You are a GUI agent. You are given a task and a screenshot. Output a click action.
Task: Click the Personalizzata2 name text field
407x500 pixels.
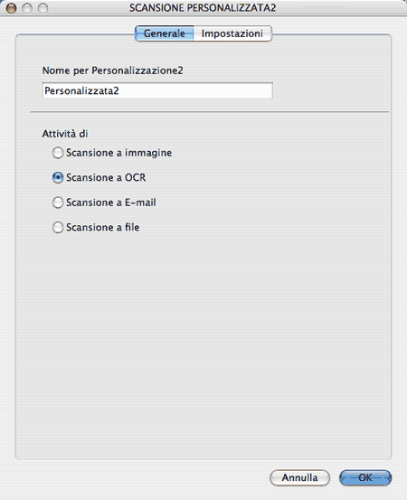(157, 90)
